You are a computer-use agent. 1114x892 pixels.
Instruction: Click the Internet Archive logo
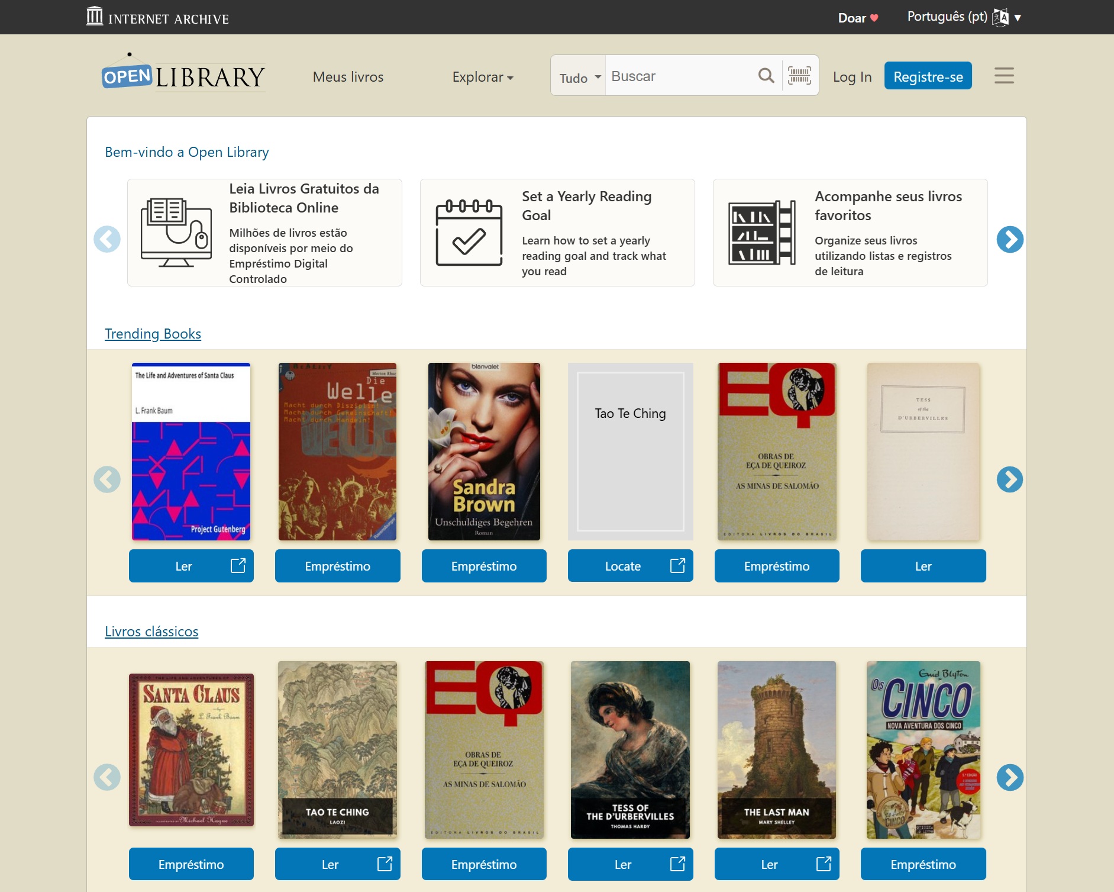pyautogui.click(x=158, y=17)
